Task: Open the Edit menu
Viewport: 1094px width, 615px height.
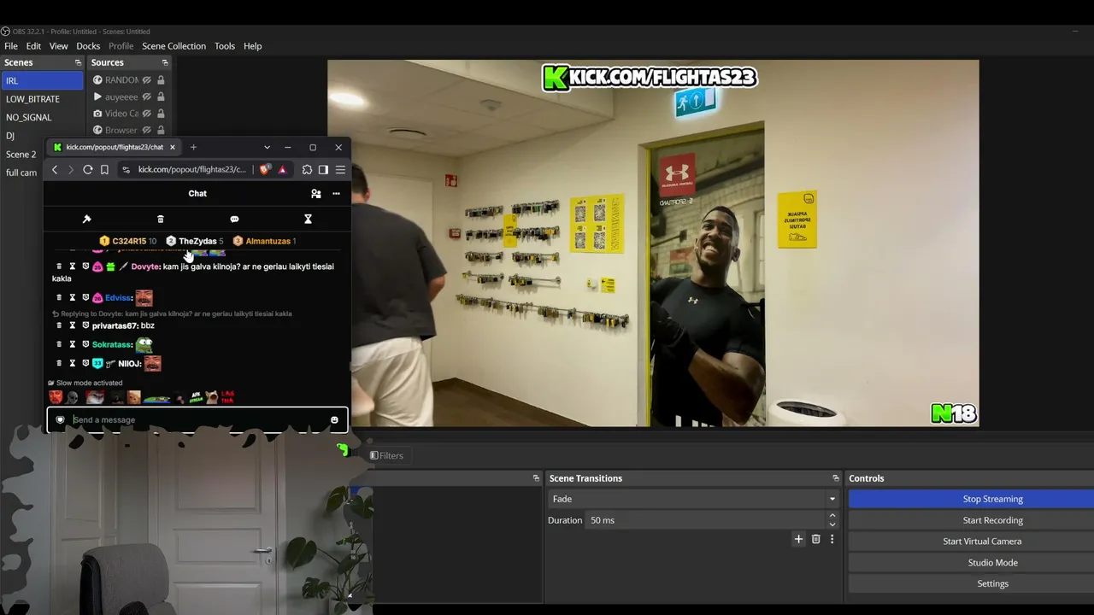Action: click(33, 46)
